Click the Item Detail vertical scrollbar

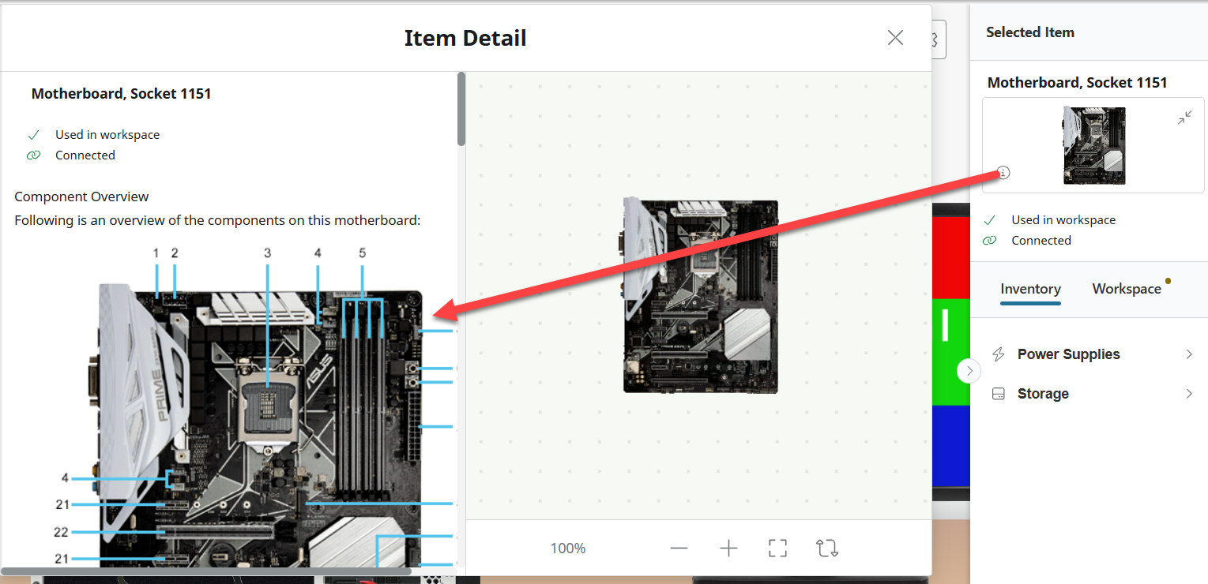(461, 109)
